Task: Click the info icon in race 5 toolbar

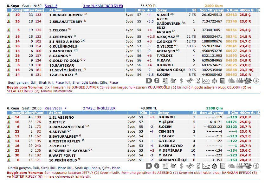Action: tap(256, 81)
